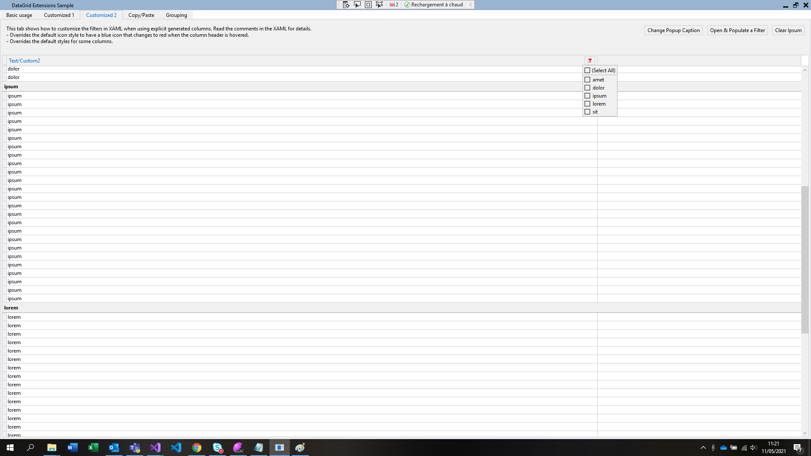Click the Open & Populate a Filter button
The width and height of the screenshot is (811, 456).
[x=737, y=30]
